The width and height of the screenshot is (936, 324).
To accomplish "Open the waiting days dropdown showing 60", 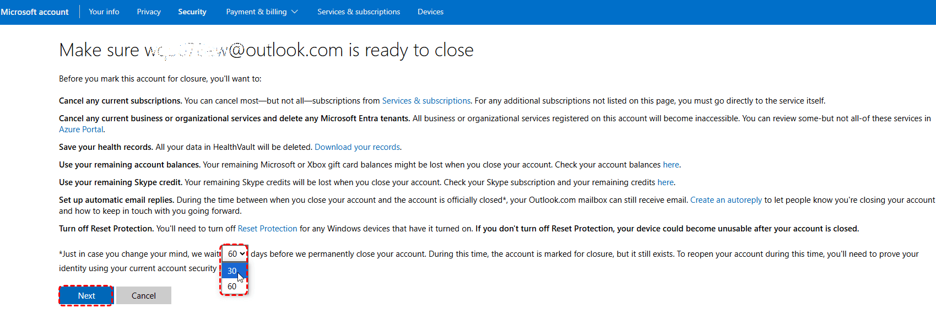I will coord(236,254).
